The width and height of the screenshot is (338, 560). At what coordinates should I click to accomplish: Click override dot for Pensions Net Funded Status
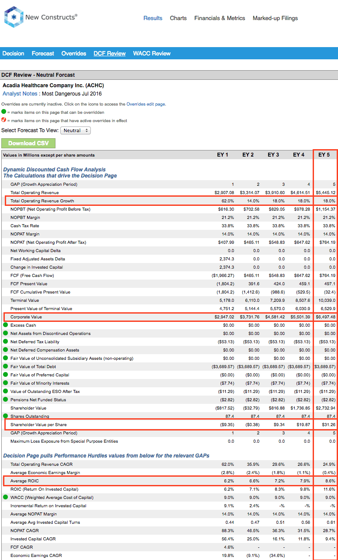pos(5,400)
